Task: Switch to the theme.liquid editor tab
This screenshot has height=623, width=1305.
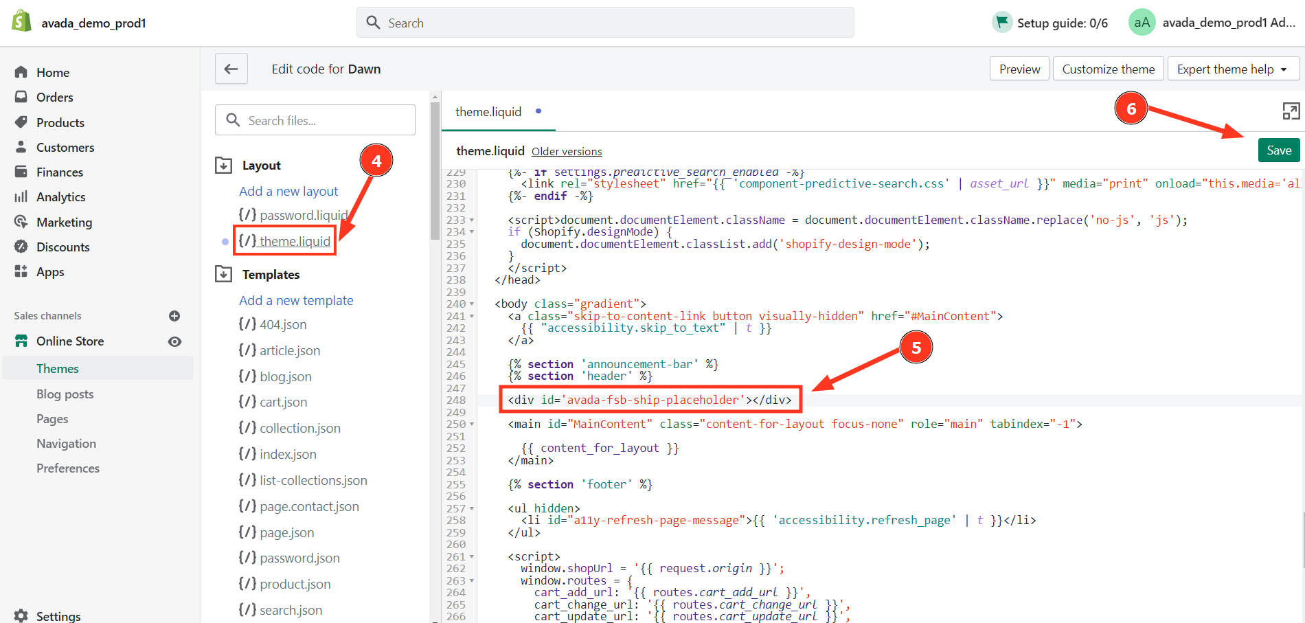Action: (x=498, y=111)
